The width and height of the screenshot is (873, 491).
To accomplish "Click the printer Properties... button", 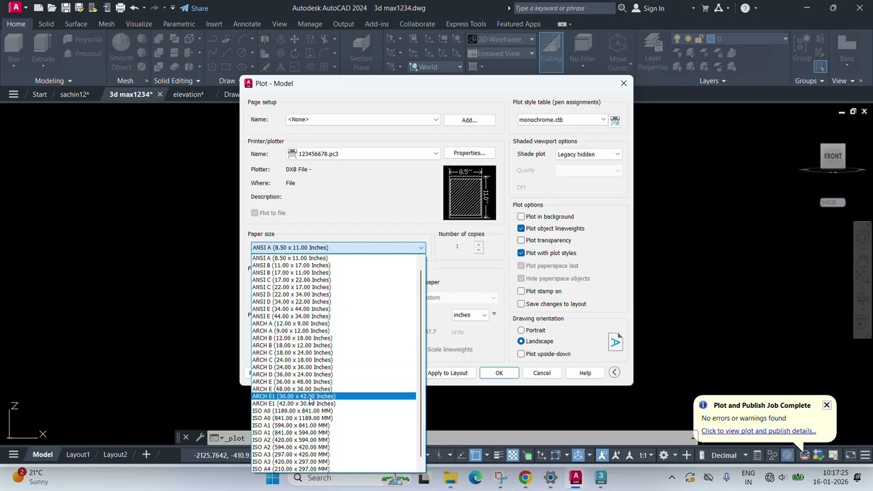I will pos(469,153).
